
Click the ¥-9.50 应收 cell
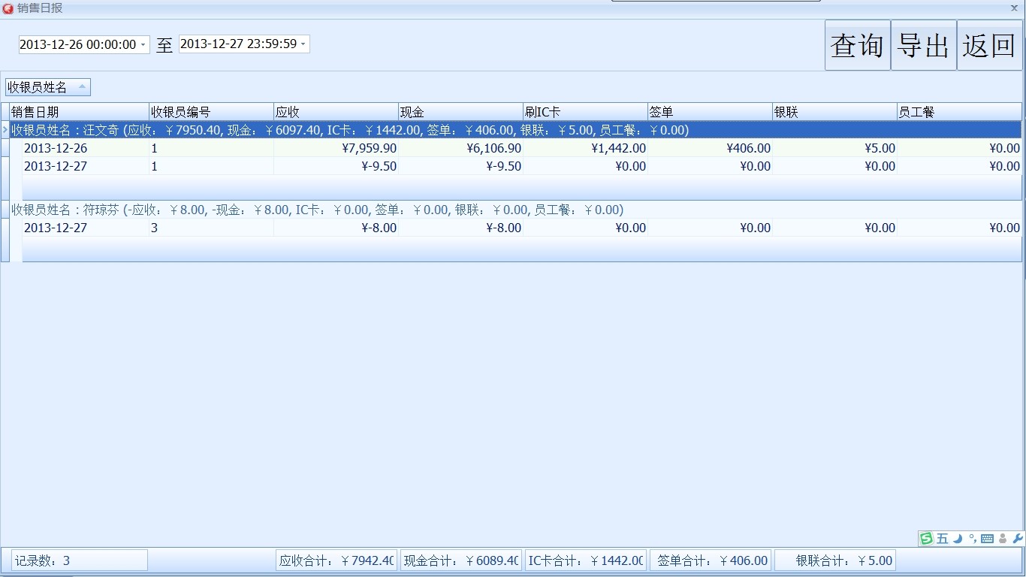click(x=336, y=166)
